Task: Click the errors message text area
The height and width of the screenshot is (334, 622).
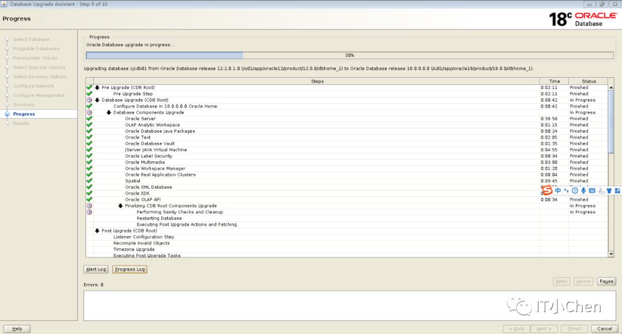Action: [x=350, y=305]
